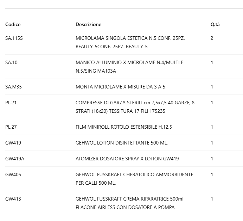Select product code SA.10
Viewport: 243px width, 221px height.
pyautogui.click(x=11, y=62)
